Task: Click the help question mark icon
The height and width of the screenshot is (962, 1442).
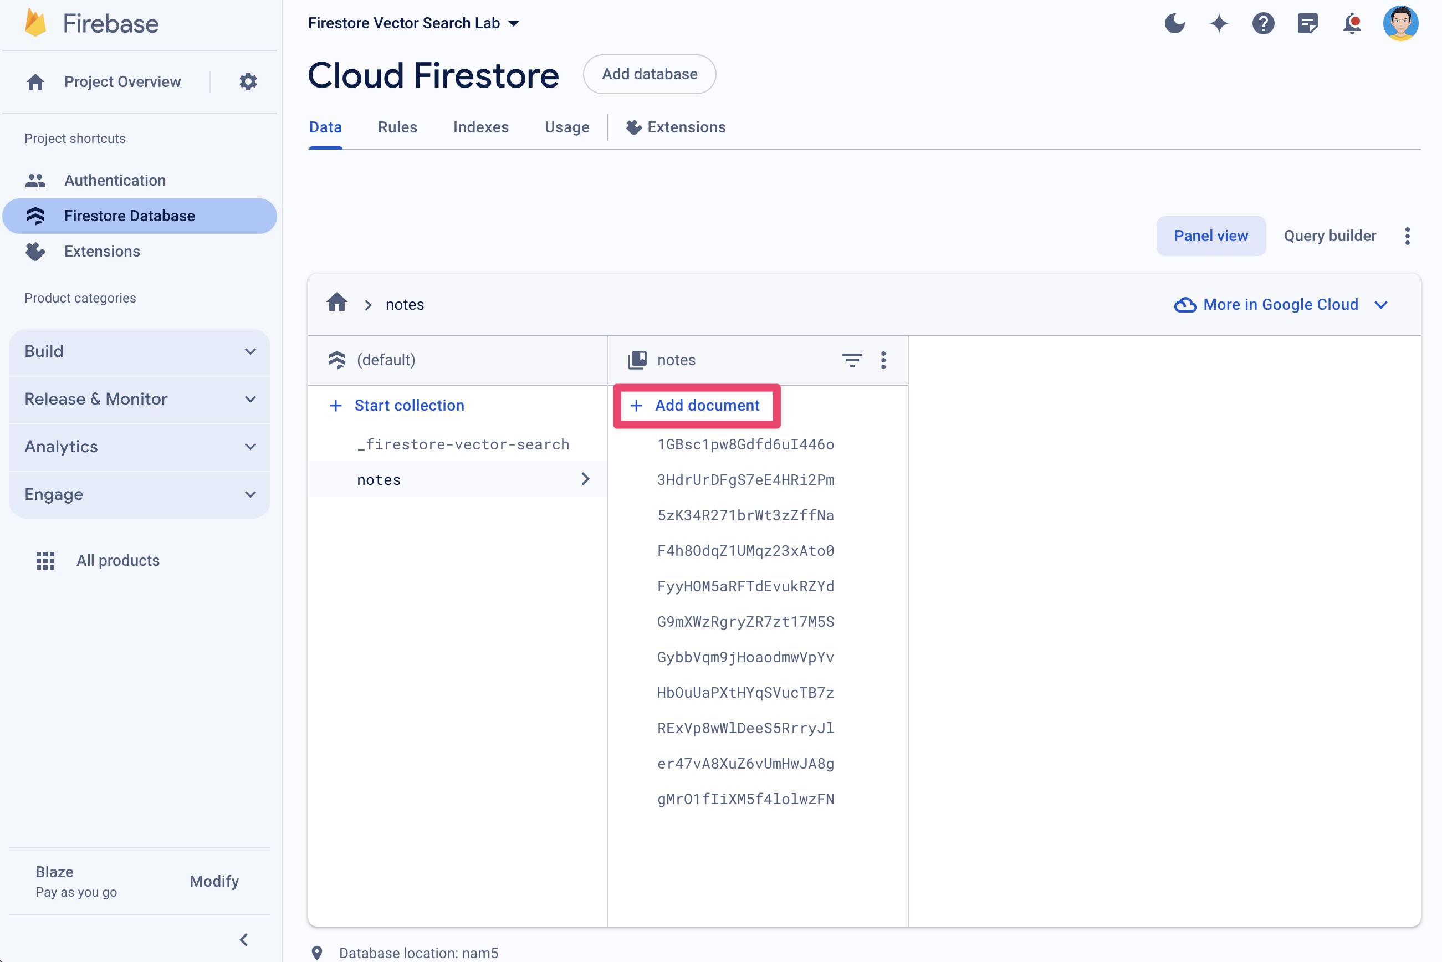Action: [x=1264, y=23]
